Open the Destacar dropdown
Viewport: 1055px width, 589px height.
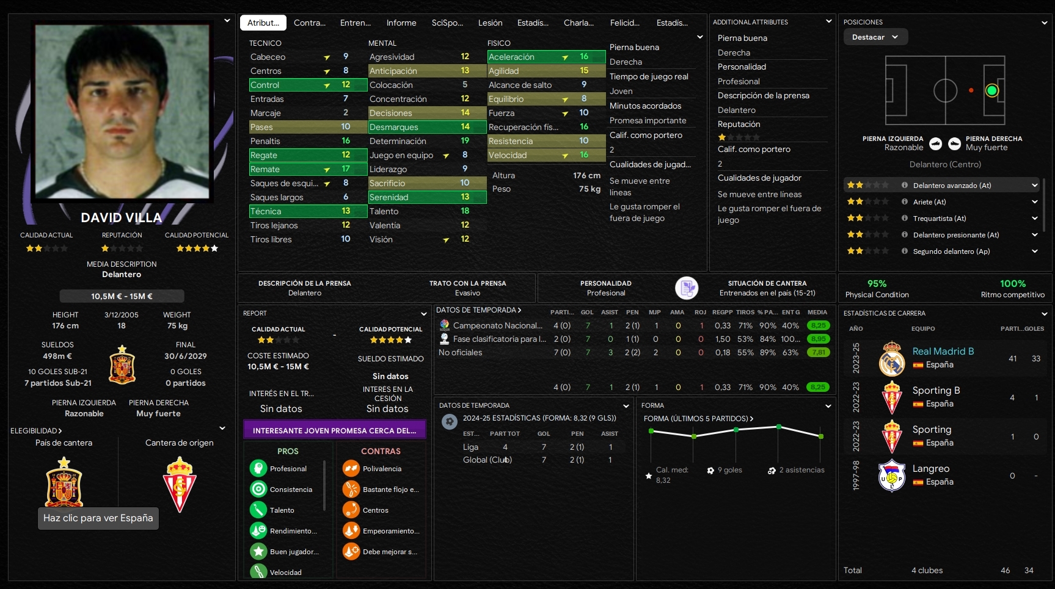click(x=875, y=37)
